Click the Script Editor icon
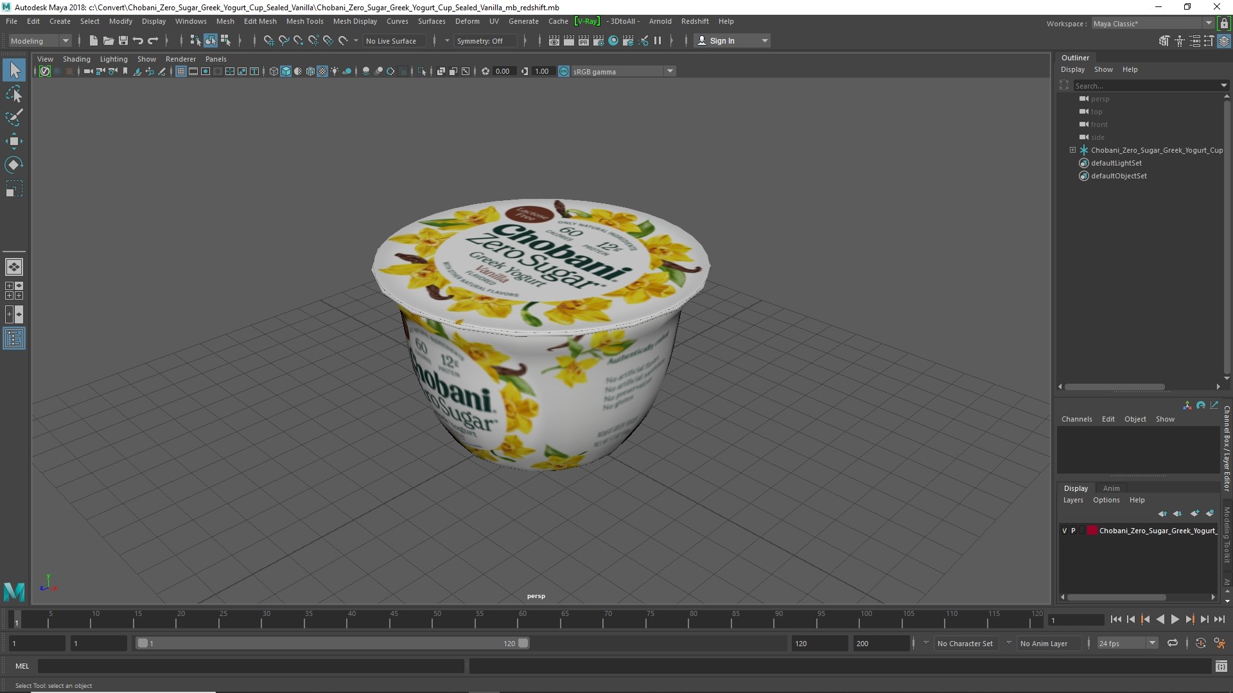The width and height of the screenshot is (1233, 693). tap(1221, 666)
